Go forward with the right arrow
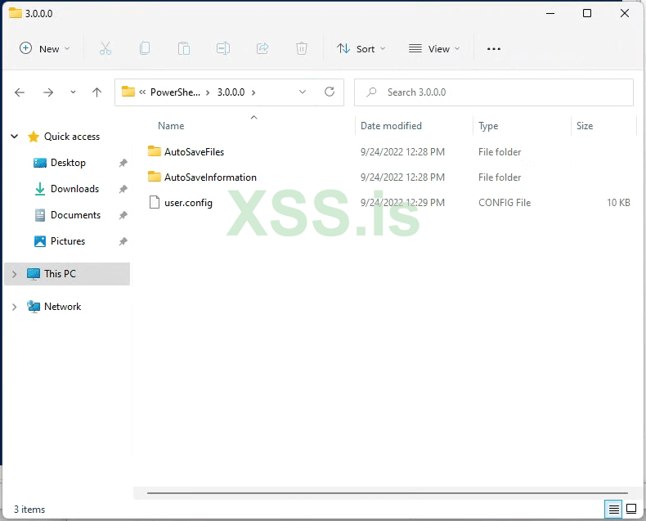 tap(48, 92)
